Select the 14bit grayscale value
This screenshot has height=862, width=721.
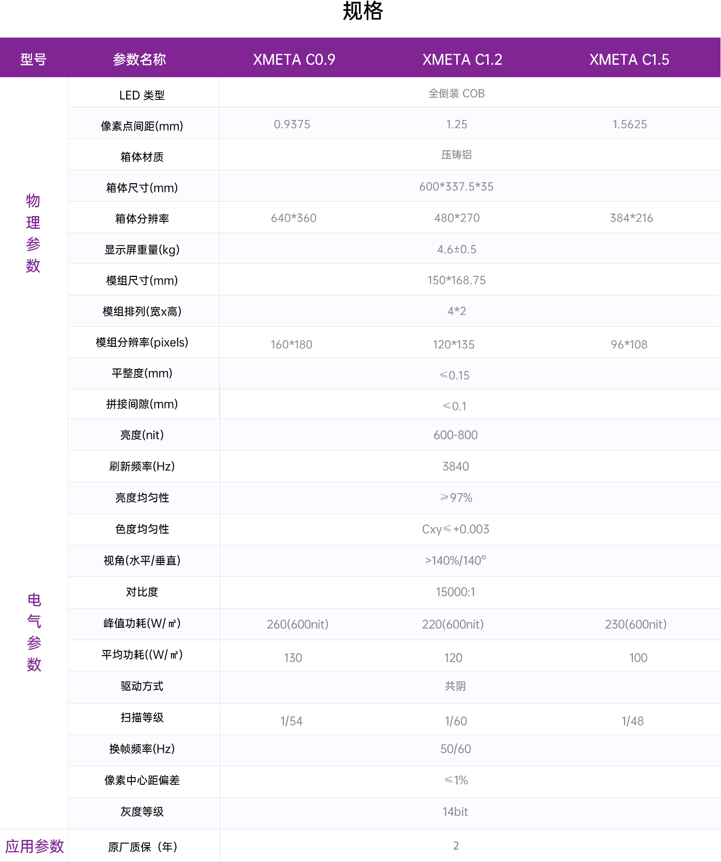tap(455, 812)
